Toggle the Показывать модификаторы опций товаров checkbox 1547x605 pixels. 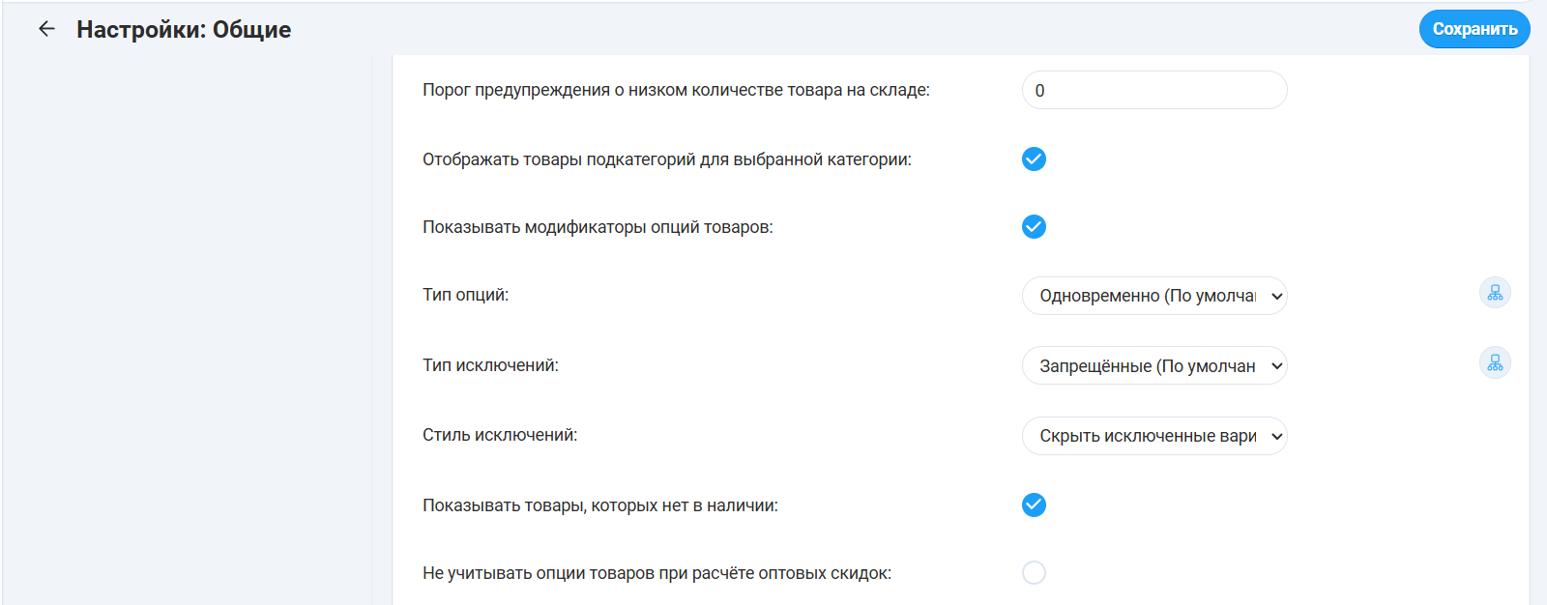[x=1034, y=227]
